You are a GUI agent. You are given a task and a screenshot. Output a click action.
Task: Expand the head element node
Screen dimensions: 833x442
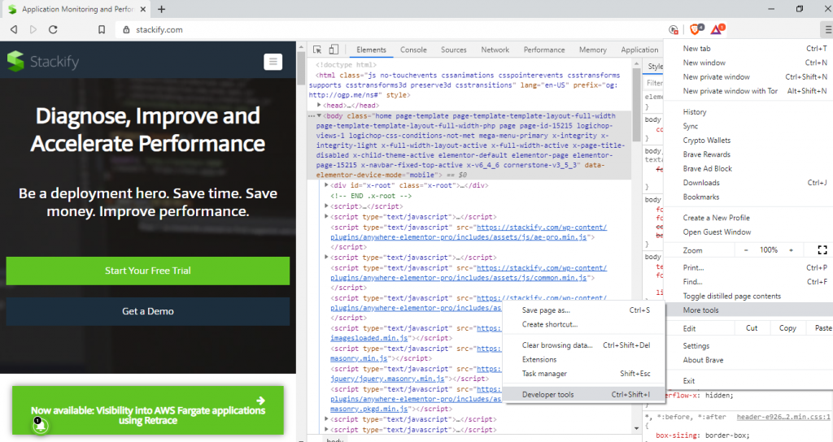point(319,105)
